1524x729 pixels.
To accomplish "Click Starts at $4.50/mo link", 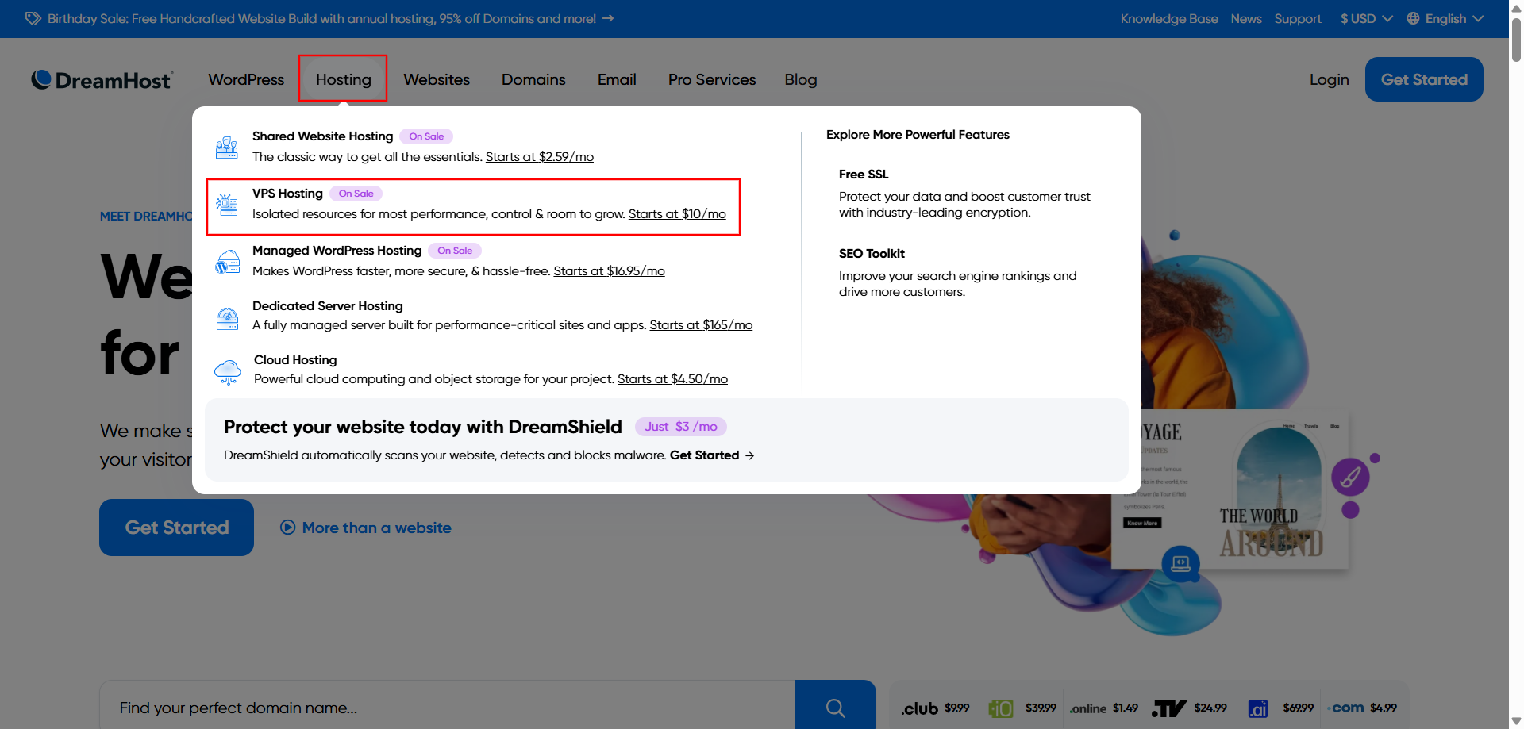I will 672,379.
